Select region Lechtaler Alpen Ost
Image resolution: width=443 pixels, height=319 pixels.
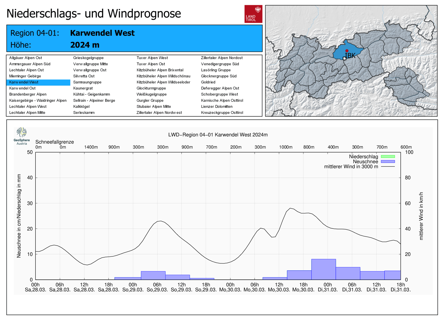[26, 70]
